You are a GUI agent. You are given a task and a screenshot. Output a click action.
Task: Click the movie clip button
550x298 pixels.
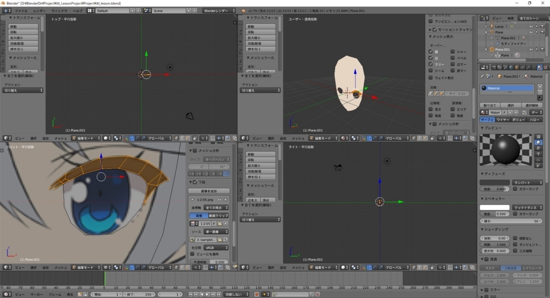tap(219, 216)
